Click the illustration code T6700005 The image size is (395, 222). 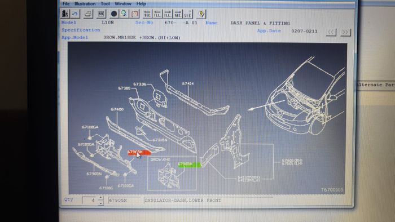[x=332, y=190]
